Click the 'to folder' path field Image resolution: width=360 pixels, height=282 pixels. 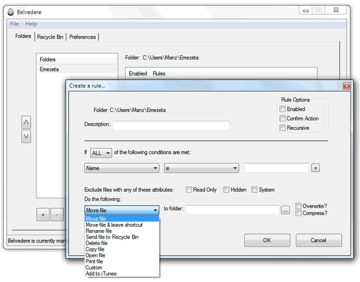pyautogui.click(x=232, y=210)
